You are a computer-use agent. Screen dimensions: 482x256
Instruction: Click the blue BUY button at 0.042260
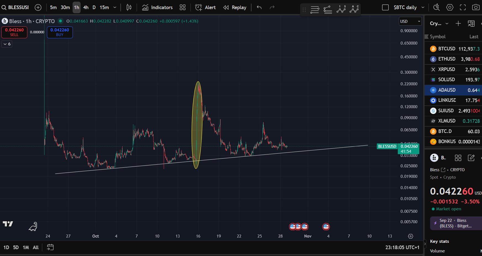click(60, 32)
